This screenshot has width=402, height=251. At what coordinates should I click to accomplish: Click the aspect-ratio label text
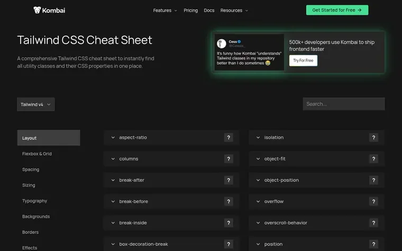click(x=133, y=137)
